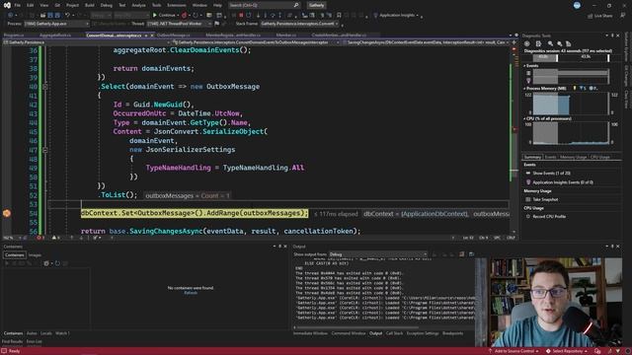Click Clear All icon in Output window
This screenshot has width=632, height=355.
[x=462, y=254]
